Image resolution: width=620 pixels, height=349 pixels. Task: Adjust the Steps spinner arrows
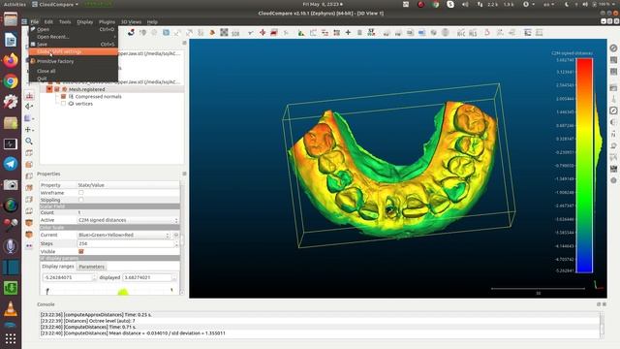pyautogui.click(x=176, y=243)
